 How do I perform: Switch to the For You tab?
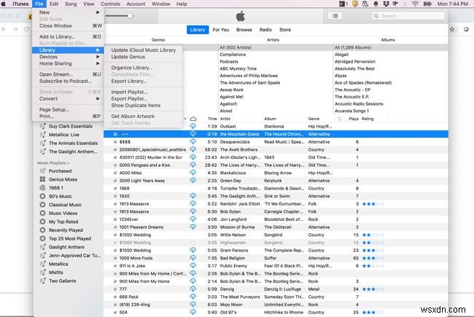click(x=221, y=30)
